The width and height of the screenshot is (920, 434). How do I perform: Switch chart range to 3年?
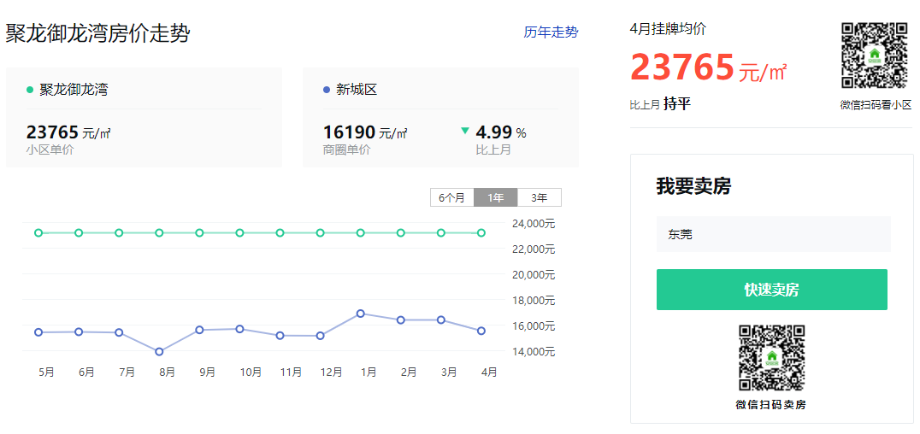(x=540, y=197)
